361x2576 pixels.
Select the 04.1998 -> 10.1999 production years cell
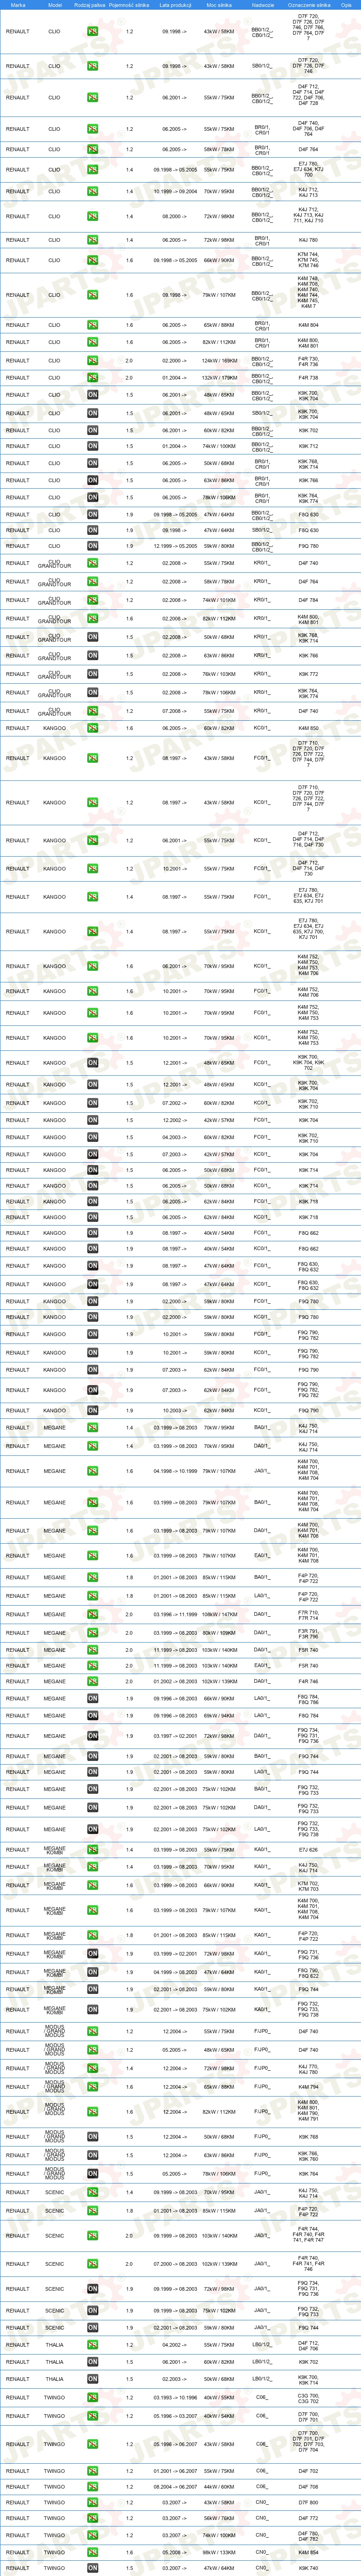(x=175, y=1471)
